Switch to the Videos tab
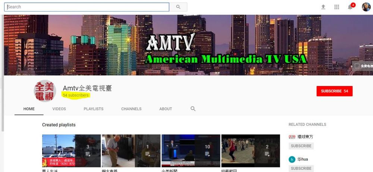 59,109
